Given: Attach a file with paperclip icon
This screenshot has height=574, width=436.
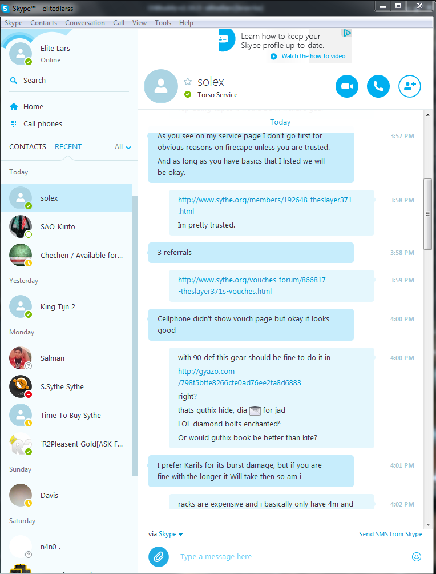Looking at the screenshot, I should pos(159,557).
